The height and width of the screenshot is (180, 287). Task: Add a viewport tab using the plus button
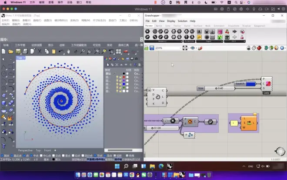click(x=55, y=150)
